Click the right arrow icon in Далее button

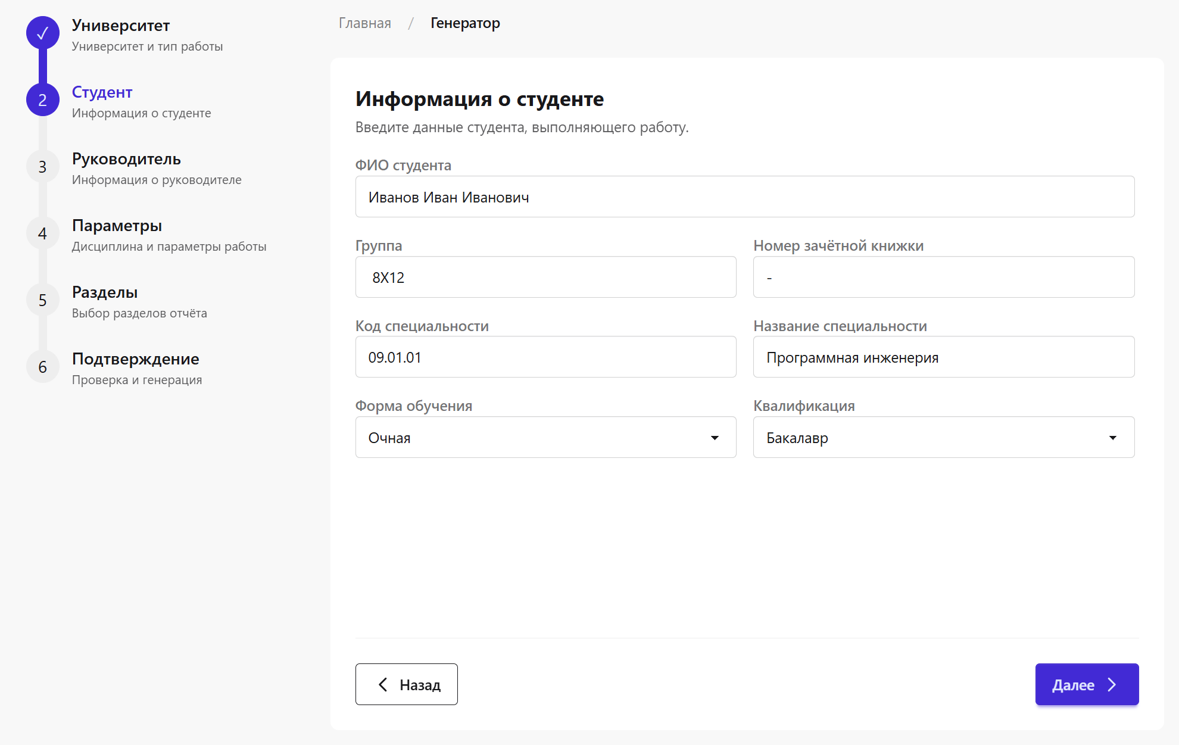[1112, 684]
